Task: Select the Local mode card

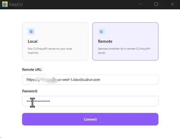Action: pos(55,42)
